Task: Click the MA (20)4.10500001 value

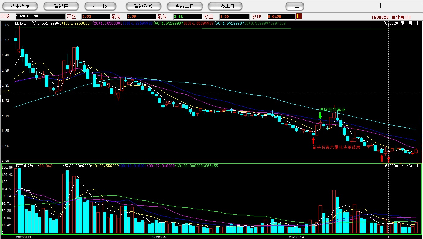Action: click(107, 23)
